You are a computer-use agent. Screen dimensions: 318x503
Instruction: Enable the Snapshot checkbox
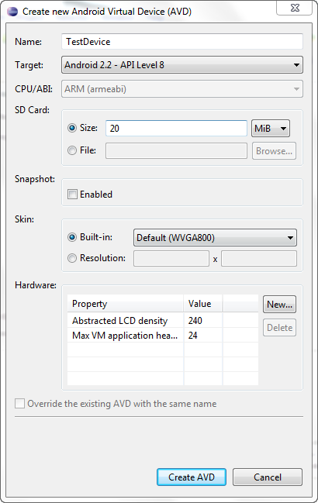pos(72,194)
